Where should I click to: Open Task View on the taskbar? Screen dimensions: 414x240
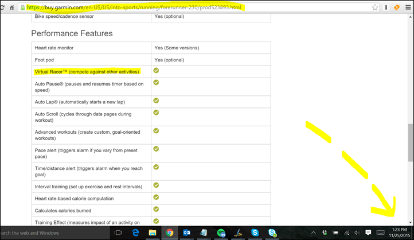(118, 233)
